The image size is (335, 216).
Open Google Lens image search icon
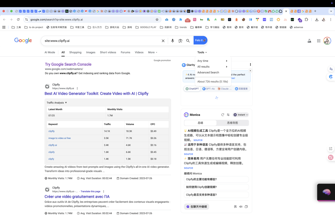180,41
